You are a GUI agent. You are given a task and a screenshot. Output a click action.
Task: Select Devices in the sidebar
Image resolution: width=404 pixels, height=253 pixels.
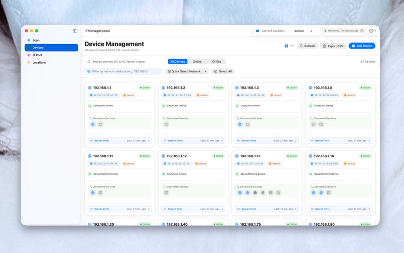52,48
